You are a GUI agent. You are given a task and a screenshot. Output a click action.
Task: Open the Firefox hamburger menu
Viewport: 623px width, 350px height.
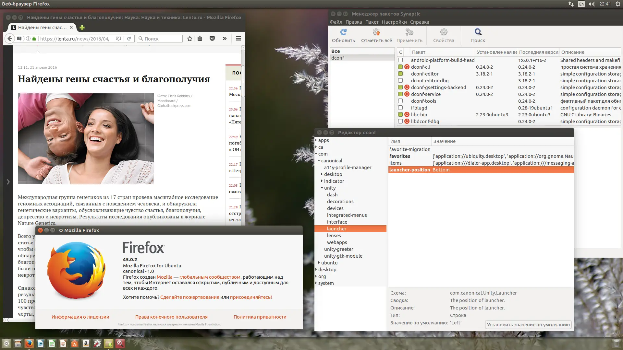pyautogui.click(x=238, y=39)
